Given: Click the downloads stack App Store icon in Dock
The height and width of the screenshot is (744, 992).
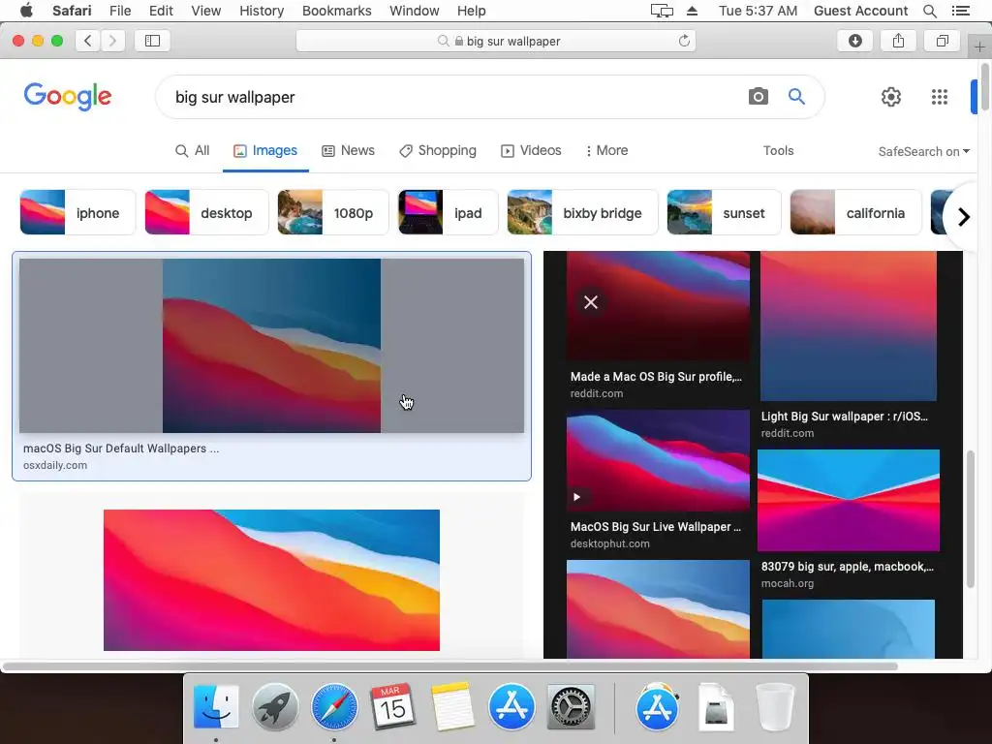Looking at the screenshot, I should (657, 706).
